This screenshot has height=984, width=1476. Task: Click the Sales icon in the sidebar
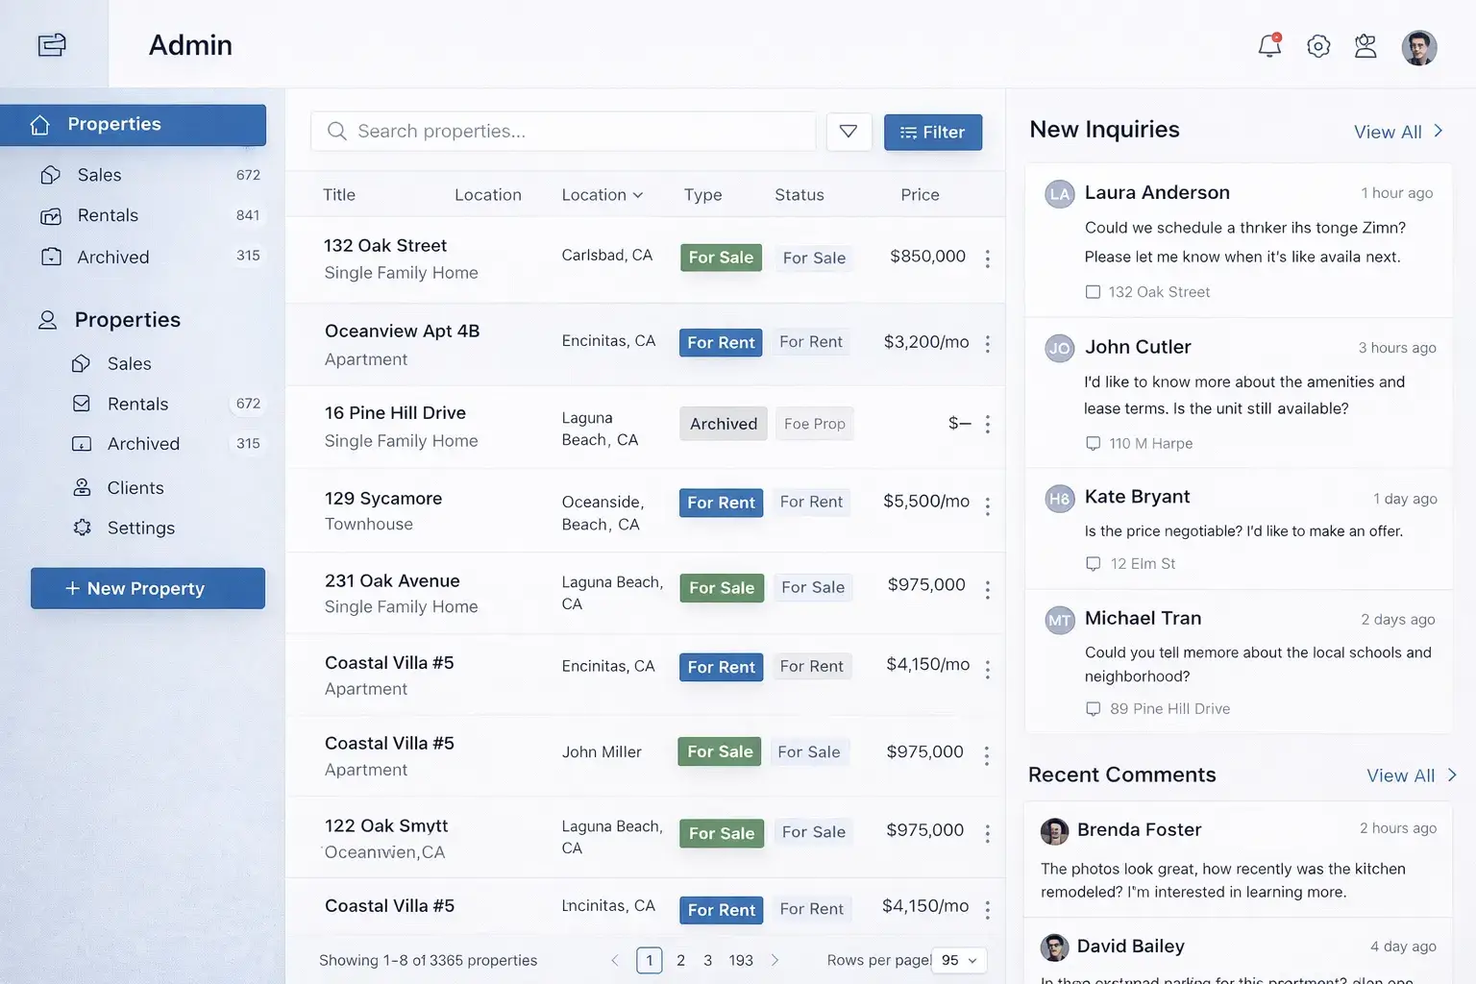[x=51, y=174]
